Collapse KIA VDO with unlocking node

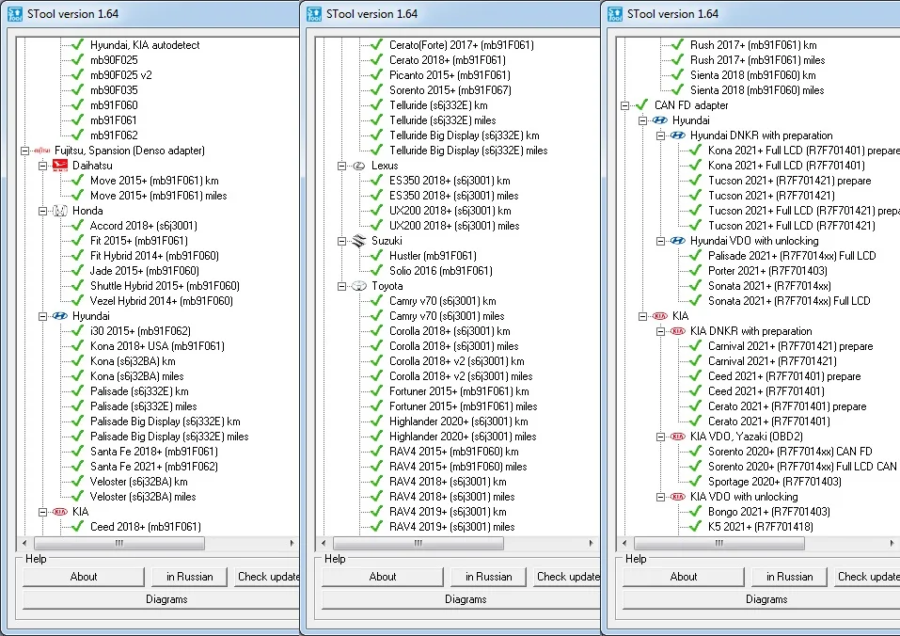pos(660,497)
